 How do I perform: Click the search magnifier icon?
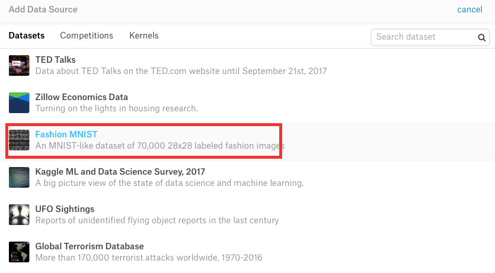481,37
